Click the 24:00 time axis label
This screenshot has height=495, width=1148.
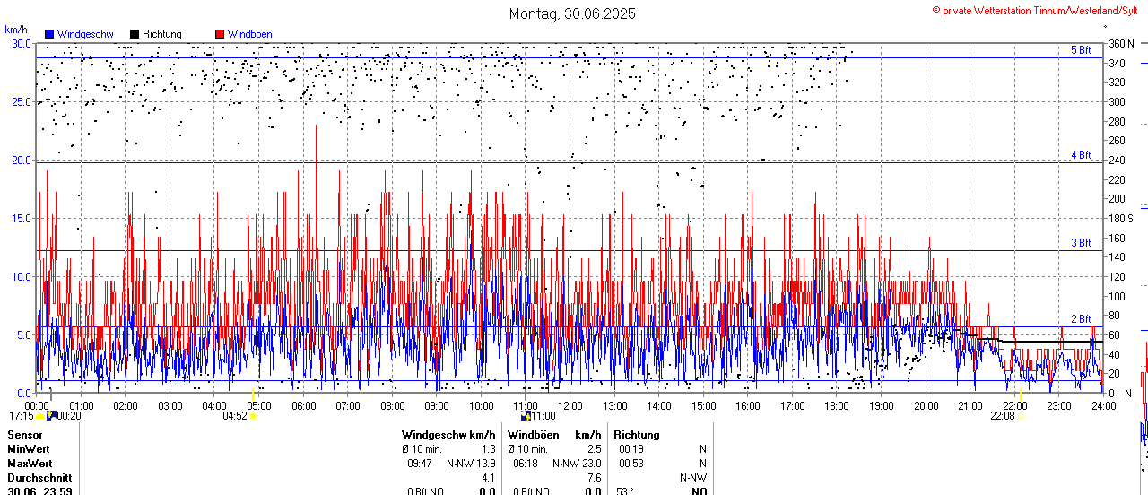pyautogui.click(x=1103, y=406)
